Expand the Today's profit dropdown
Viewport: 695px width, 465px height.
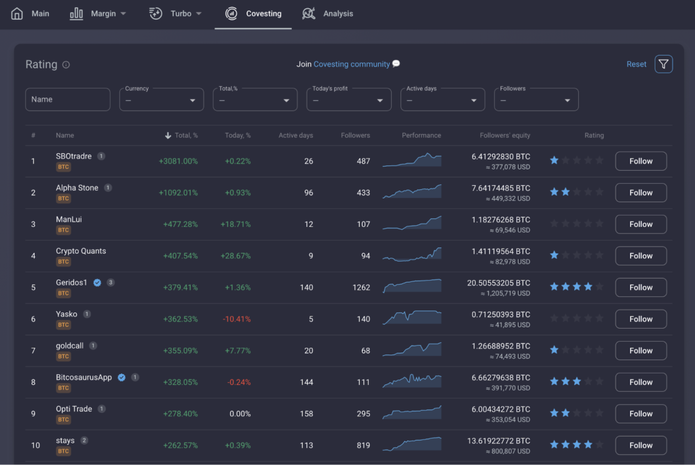[348, 99]
